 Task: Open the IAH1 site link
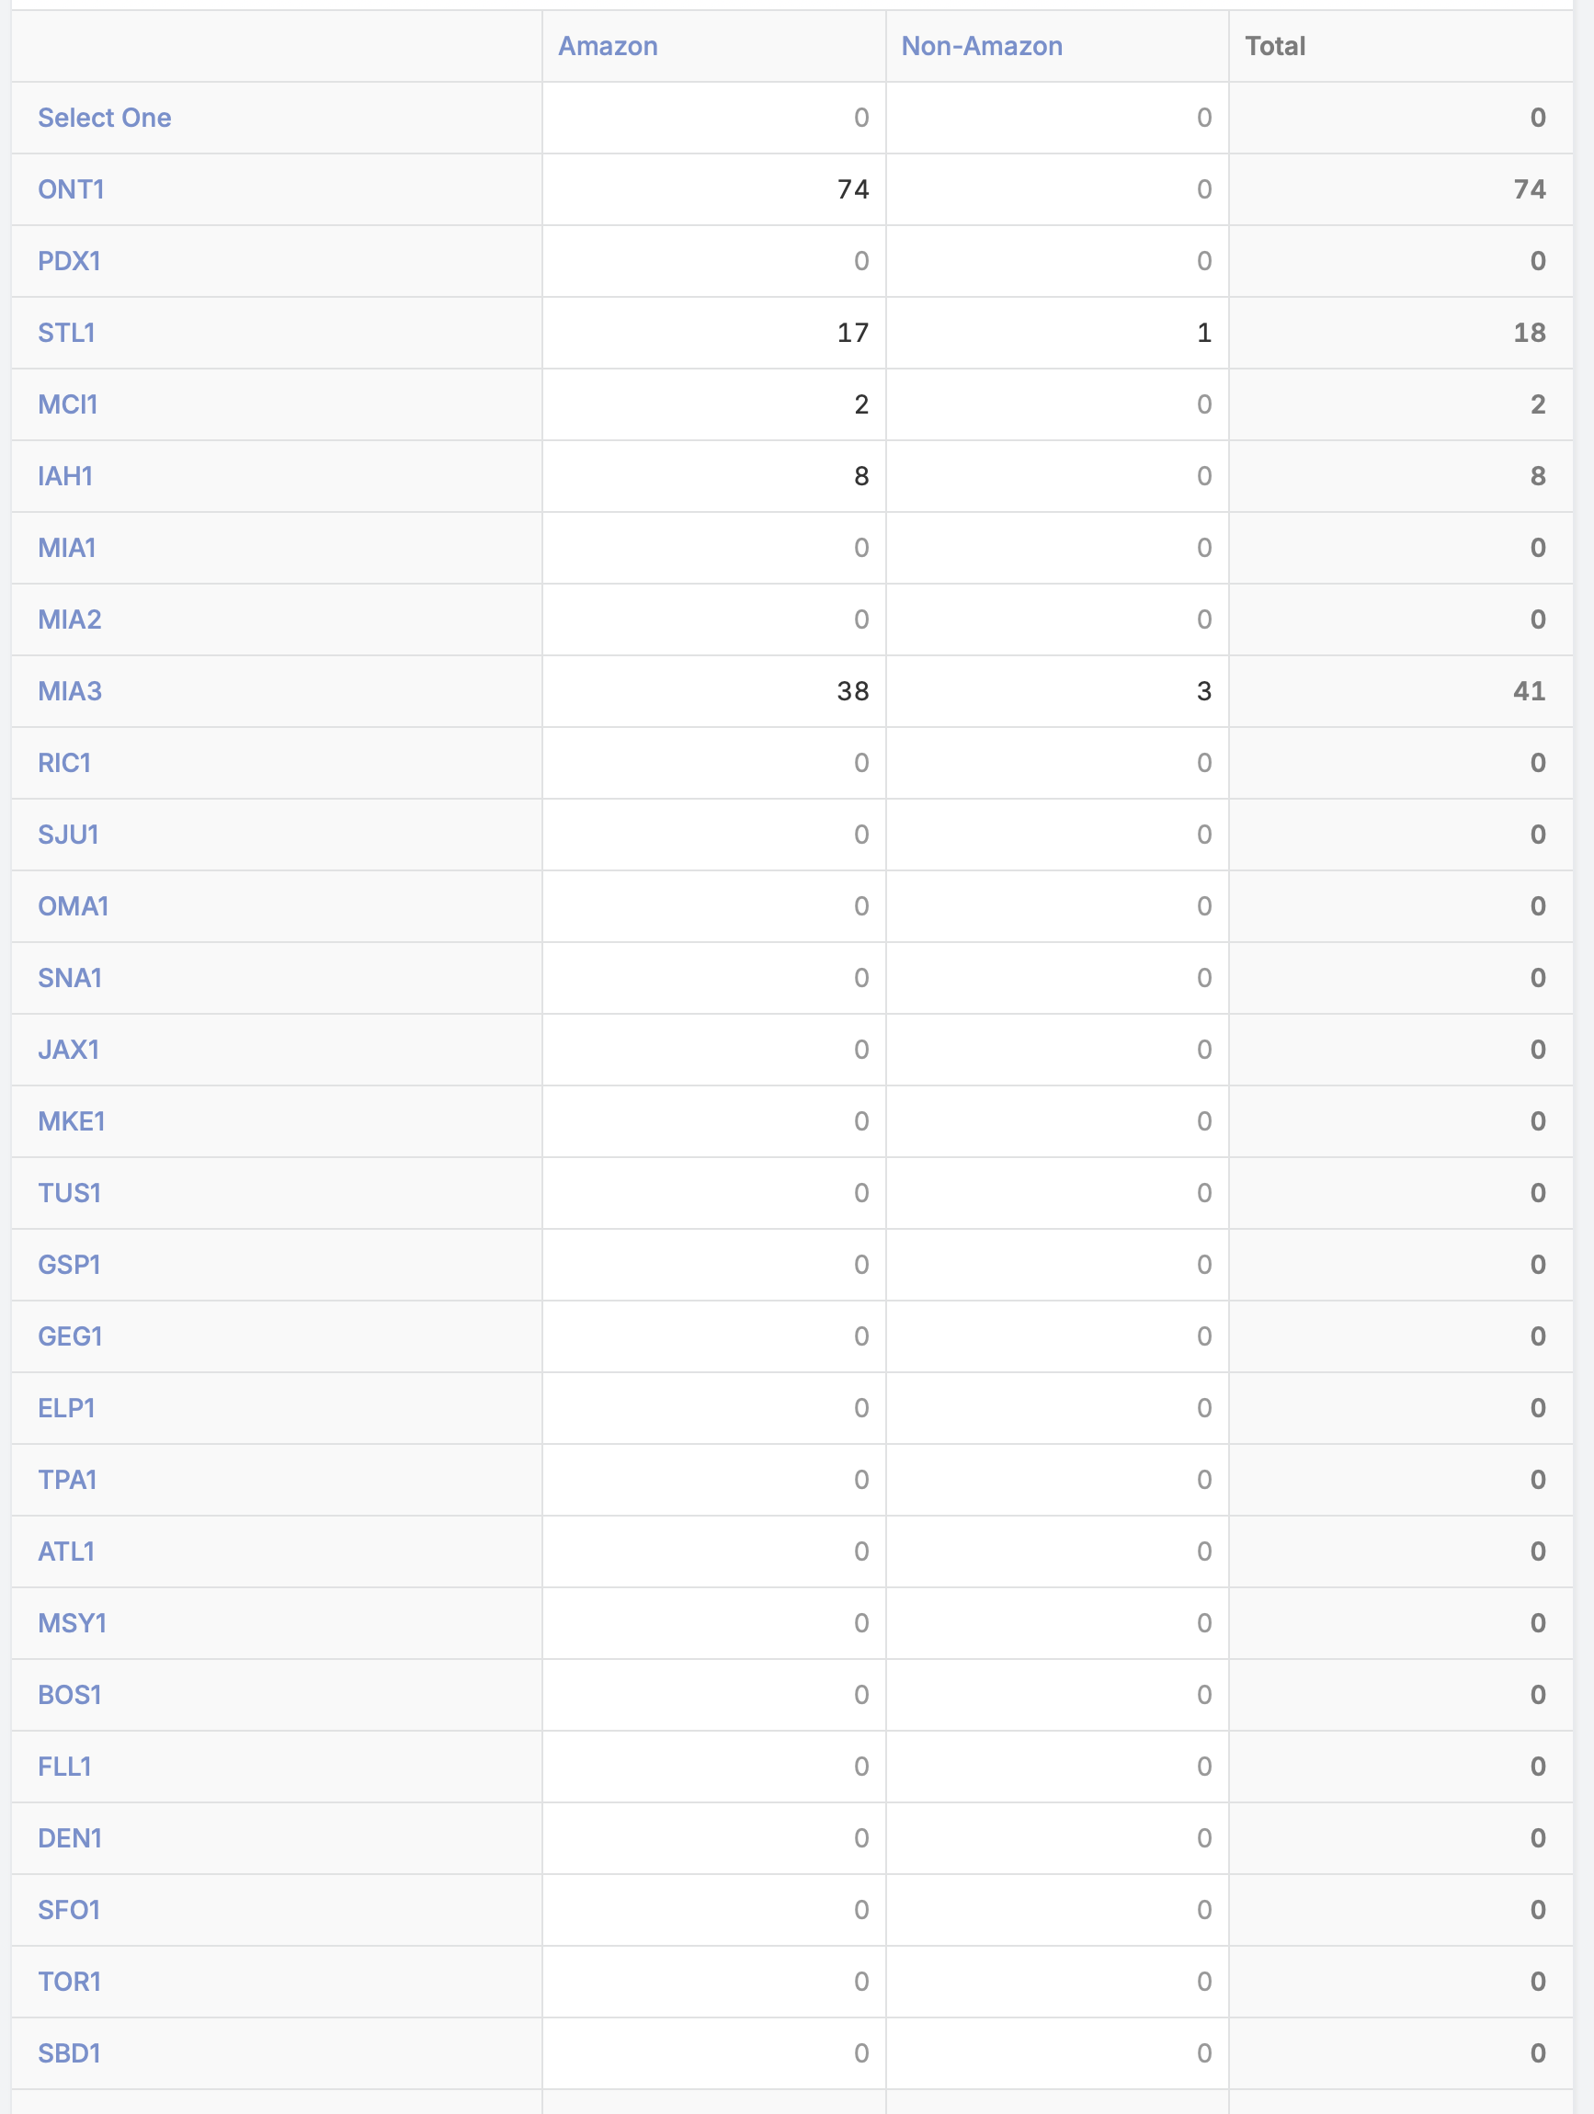(x=65, y=476)
